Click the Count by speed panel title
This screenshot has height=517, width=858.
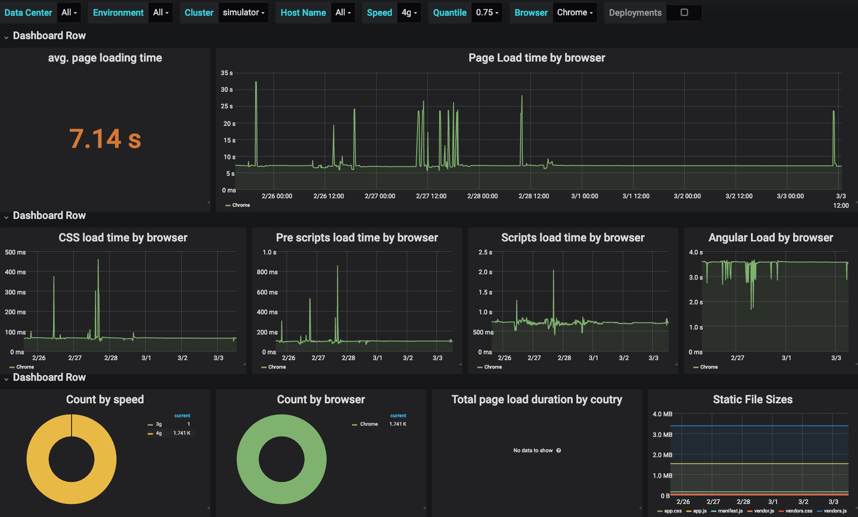point(105,400)
